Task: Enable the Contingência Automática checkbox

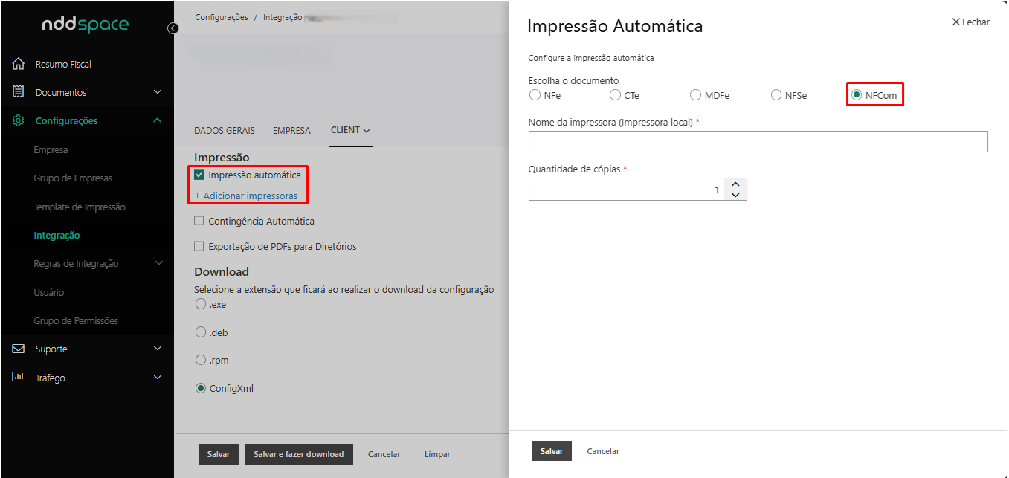Action: 199,221
